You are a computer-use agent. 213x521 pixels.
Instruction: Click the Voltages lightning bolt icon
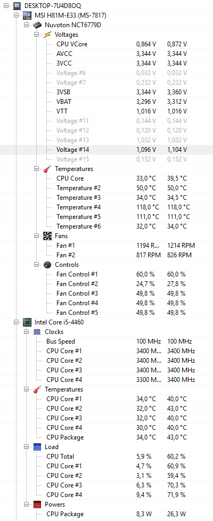pos(47,35)
